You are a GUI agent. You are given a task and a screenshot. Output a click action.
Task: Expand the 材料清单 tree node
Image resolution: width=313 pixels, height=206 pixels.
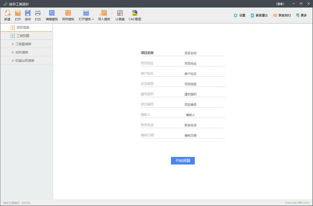tap(13, 52)
